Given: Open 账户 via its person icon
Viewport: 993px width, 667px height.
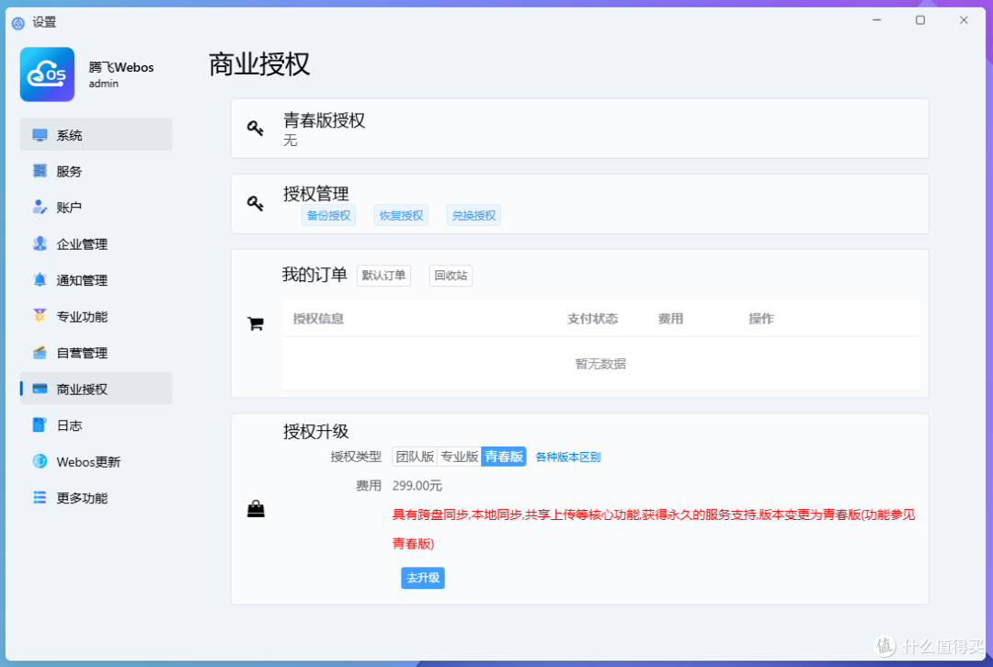Looking at the screenshot, I should [x=39, y=207].
